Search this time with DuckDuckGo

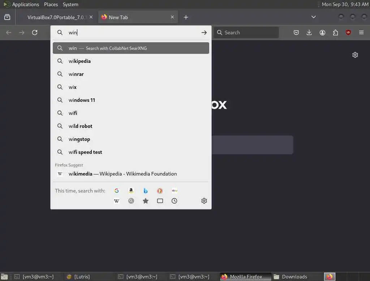point(160,191)
